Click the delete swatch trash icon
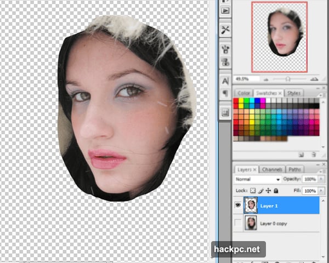This screenshot has width=329, height=263. click(314, 155)
